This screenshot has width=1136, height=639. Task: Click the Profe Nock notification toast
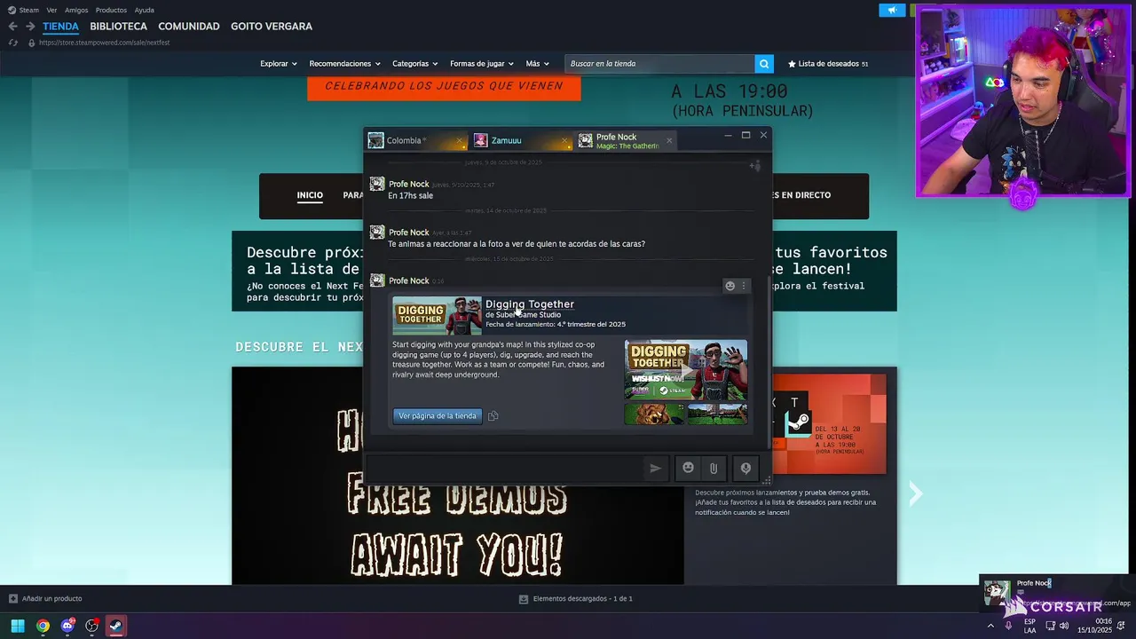1056,593
